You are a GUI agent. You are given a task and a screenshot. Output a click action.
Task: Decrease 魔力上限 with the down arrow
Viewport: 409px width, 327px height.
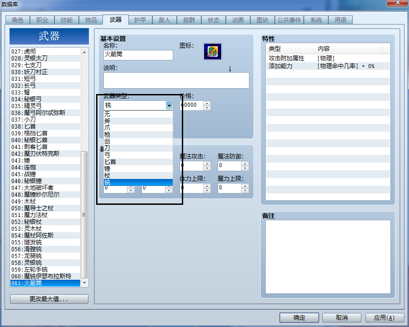point(245,190)
